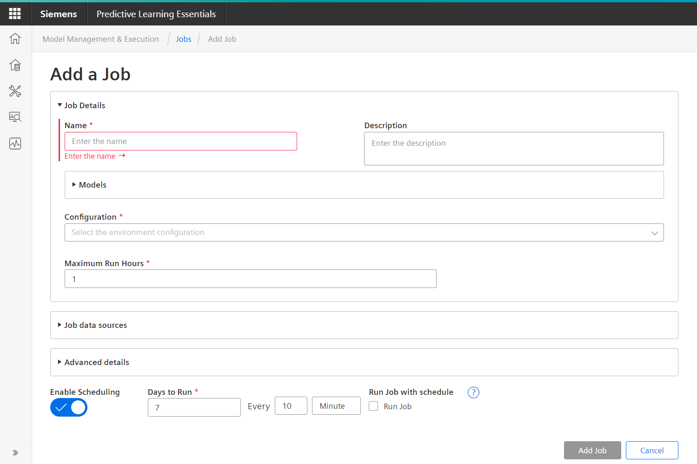This screenshot has width=697, height=464.
Task: Click the Add Job breadcrumb
Action: (x=222, y=39)
